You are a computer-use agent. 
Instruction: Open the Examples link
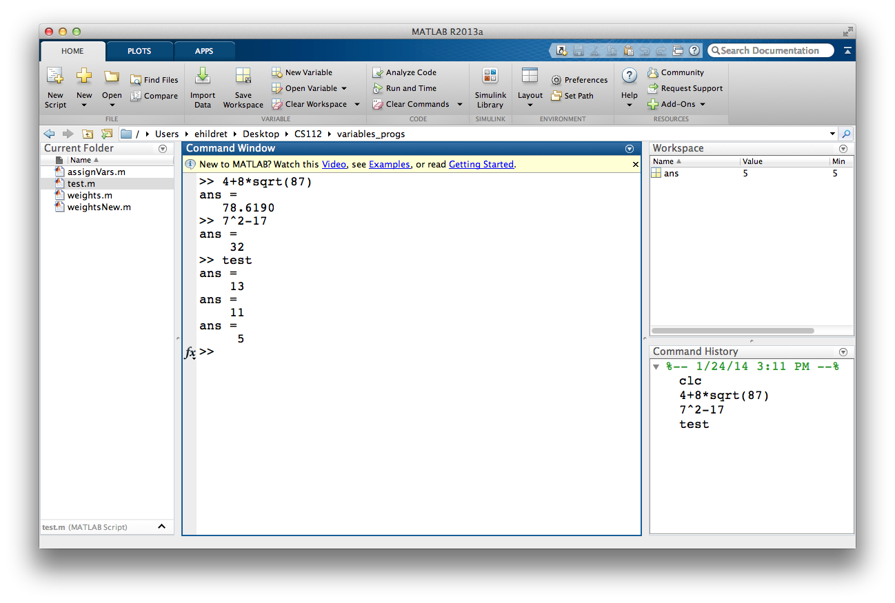pyautogui.click(x=390, y=165)
